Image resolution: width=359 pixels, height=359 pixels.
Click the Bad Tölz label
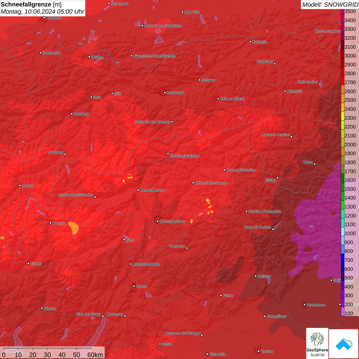point(192,12)
